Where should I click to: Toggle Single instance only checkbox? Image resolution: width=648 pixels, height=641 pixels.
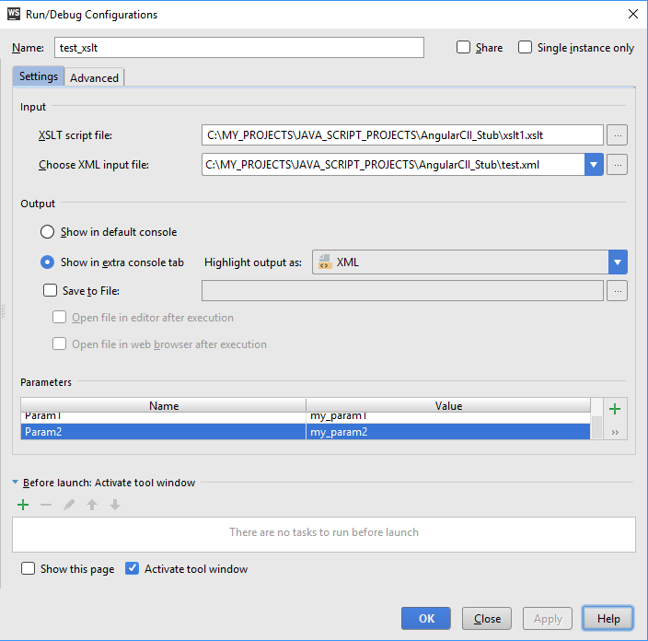[x=526, y=47]
